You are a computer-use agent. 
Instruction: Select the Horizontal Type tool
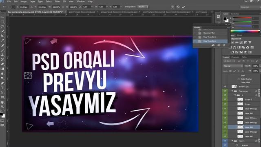coord(2,88)
